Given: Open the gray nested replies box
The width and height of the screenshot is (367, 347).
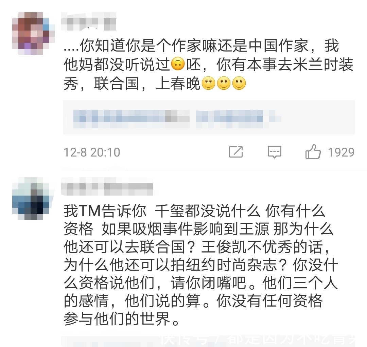Looking at the screenshot, I should tap(209, 117).
